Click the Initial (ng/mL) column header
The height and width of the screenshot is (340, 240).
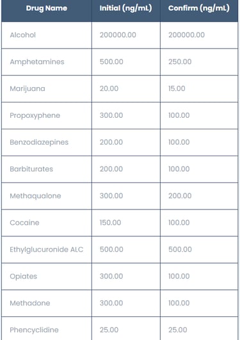pyautogui.click(x=125, y=8)
